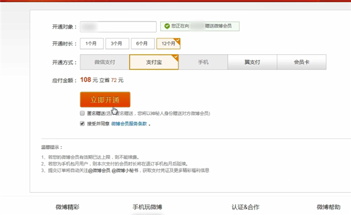Click the 立即开通 button

click(105, 100)
